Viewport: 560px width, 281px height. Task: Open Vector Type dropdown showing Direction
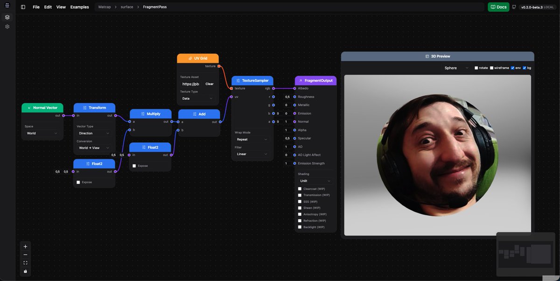click(94, 133)
